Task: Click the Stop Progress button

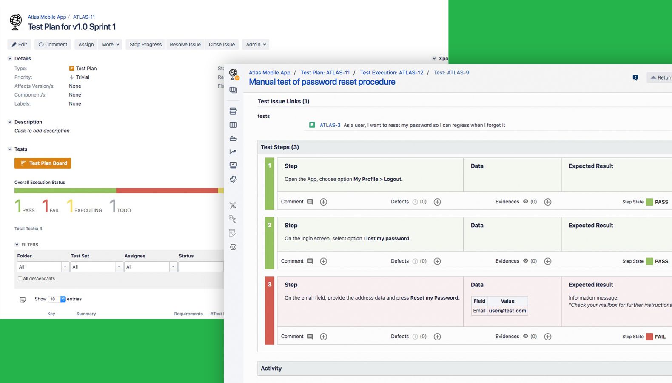Action: click(x=145, y=44)
